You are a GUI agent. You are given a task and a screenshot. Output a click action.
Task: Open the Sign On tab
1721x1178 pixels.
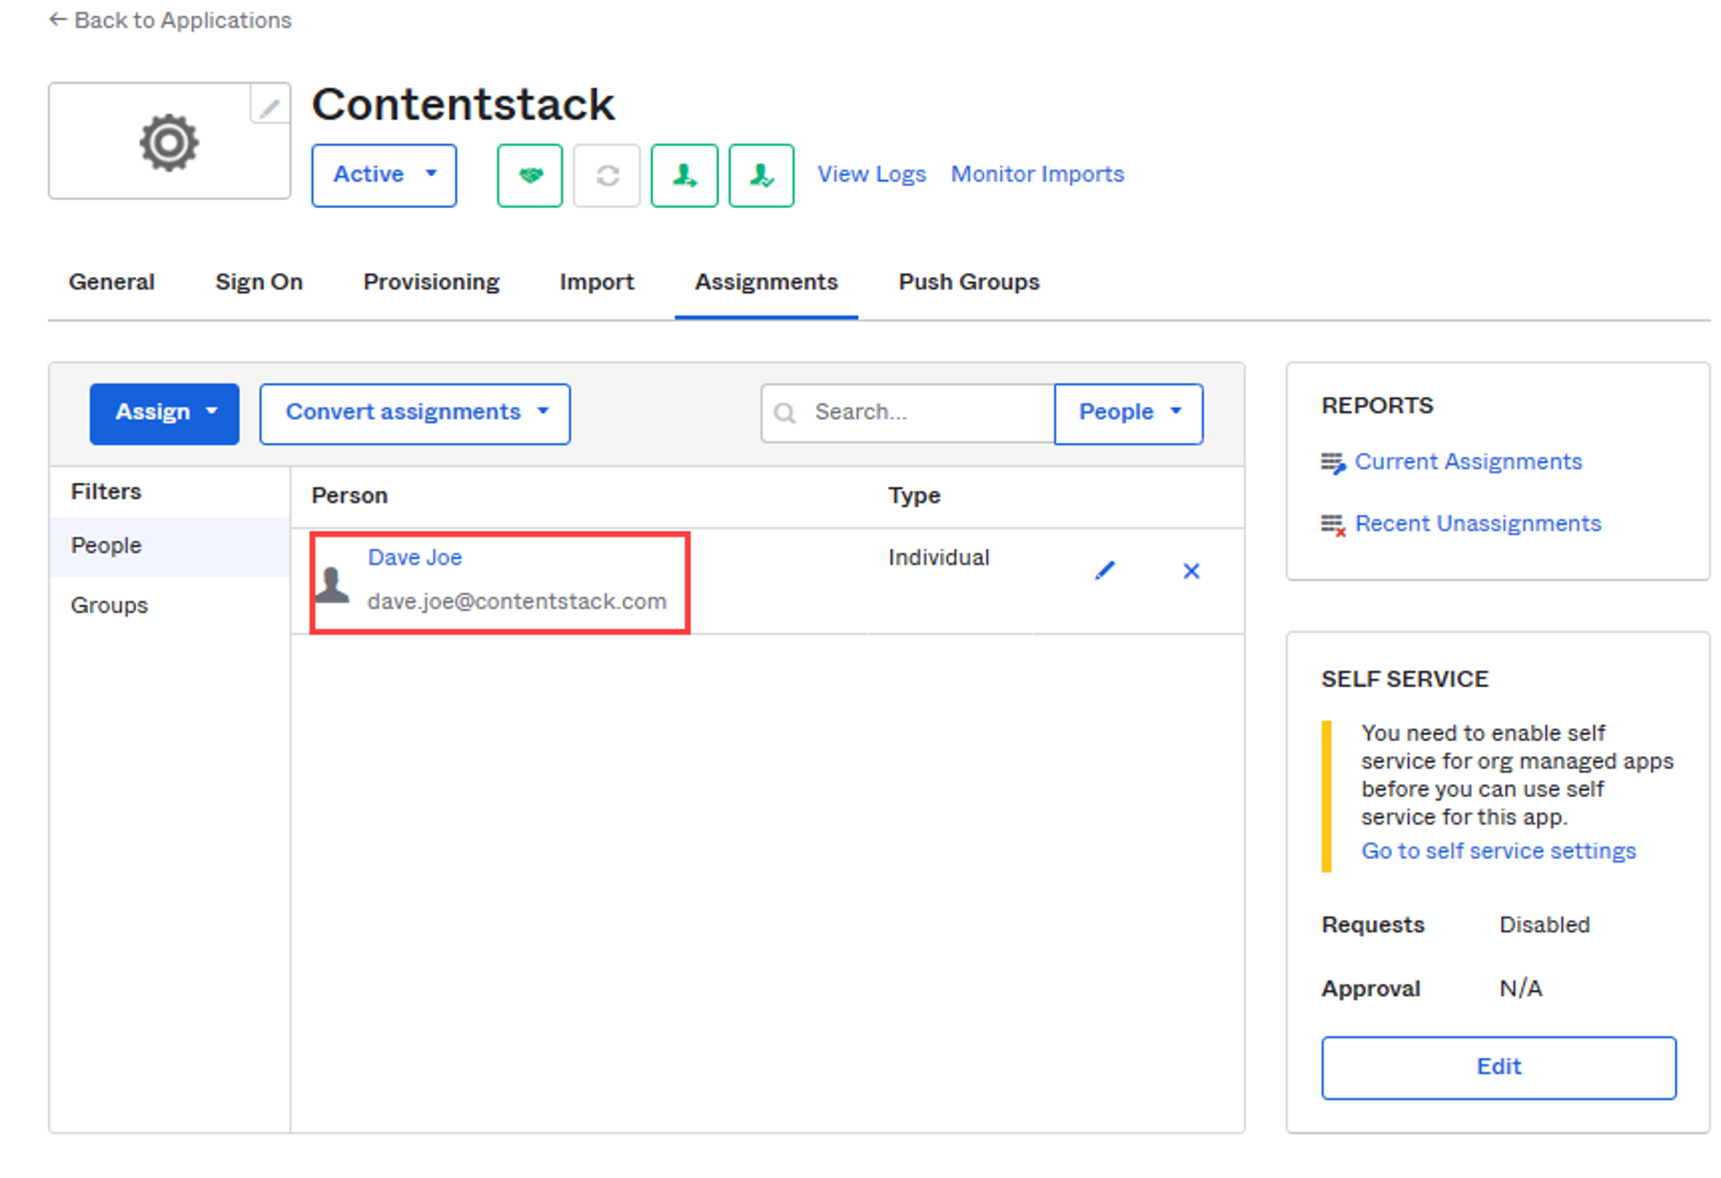259,282
